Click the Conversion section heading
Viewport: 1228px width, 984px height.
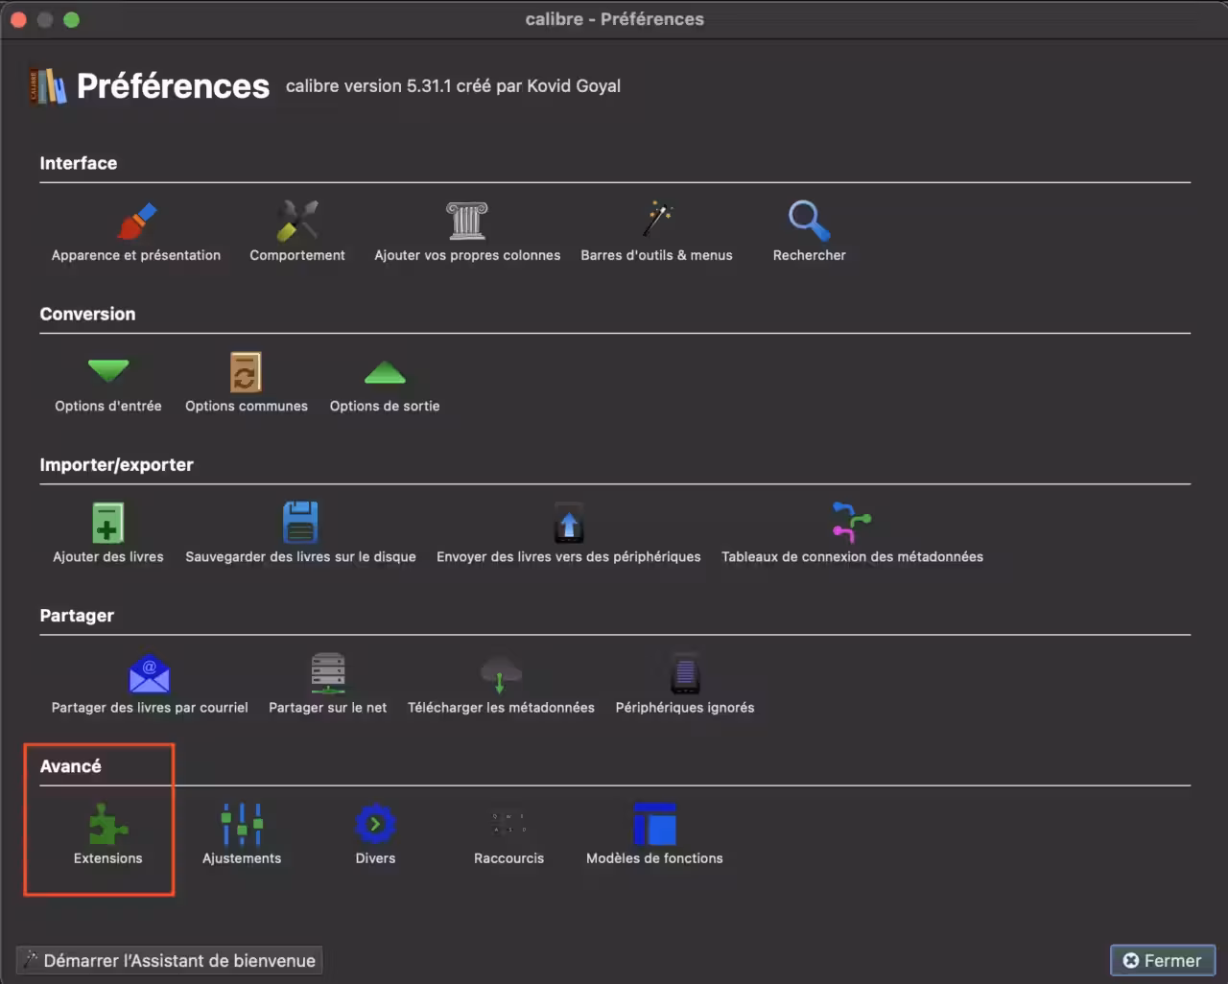pyautogui.click(x=87, y=314)
